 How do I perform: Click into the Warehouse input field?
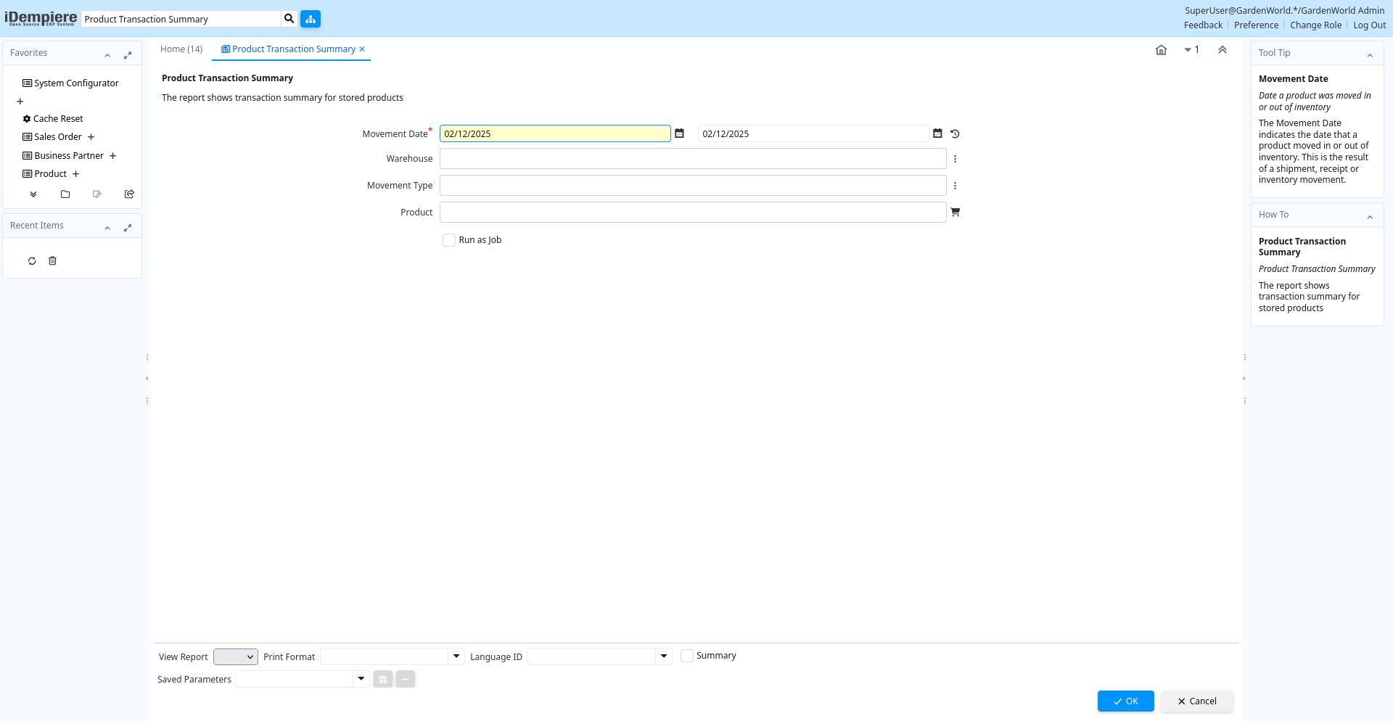pos(692,159)
